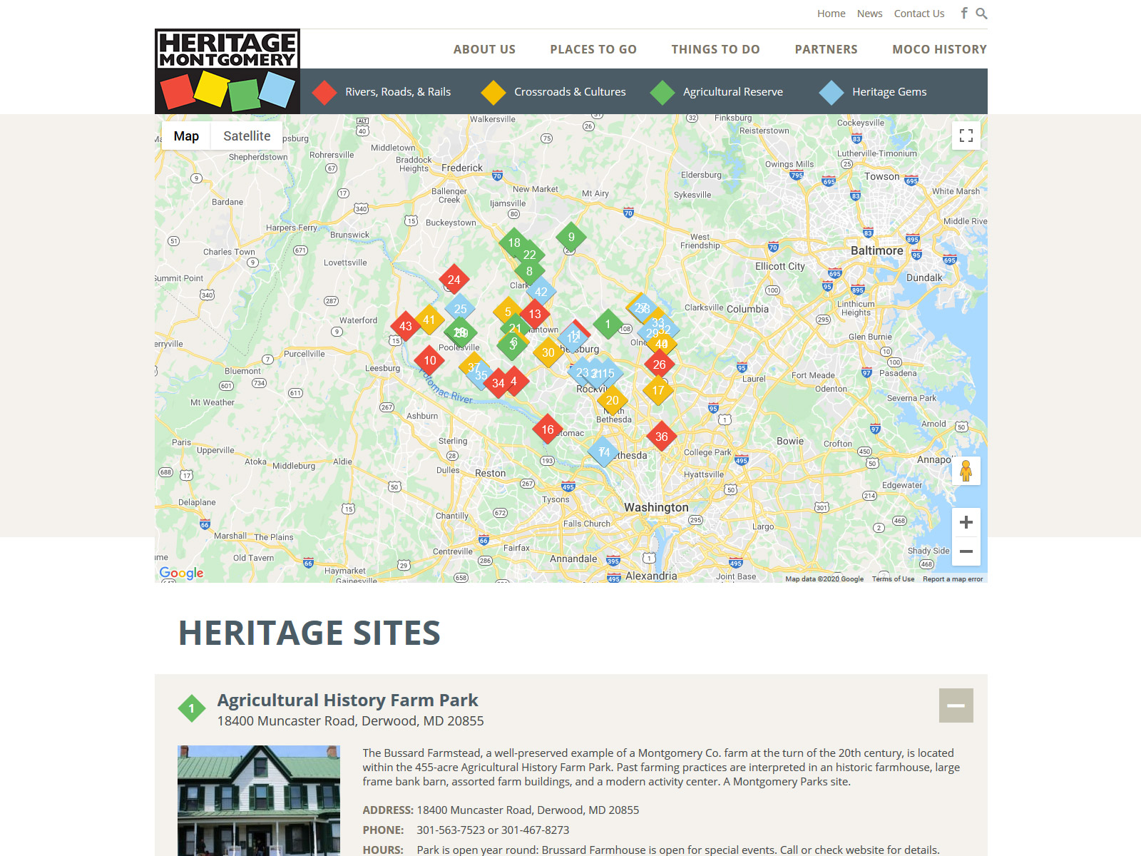Open Street View pegman control
Image resolution: width=1141 pixels, height=856 pixels.
pos(966,471)
